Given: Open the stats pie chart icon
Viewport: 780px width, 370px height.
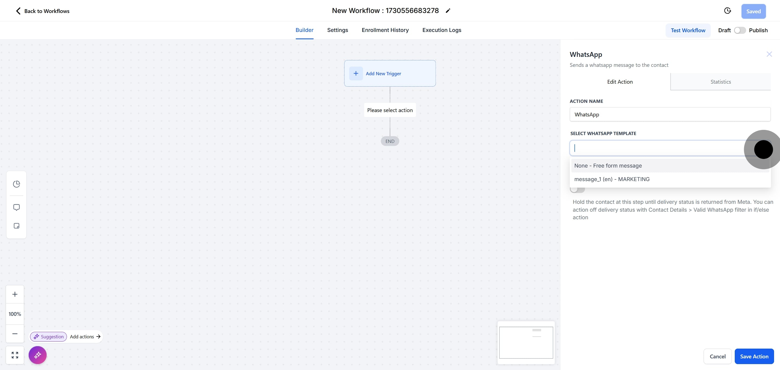Looking at the screenshot, I should (x=16, y=184).
